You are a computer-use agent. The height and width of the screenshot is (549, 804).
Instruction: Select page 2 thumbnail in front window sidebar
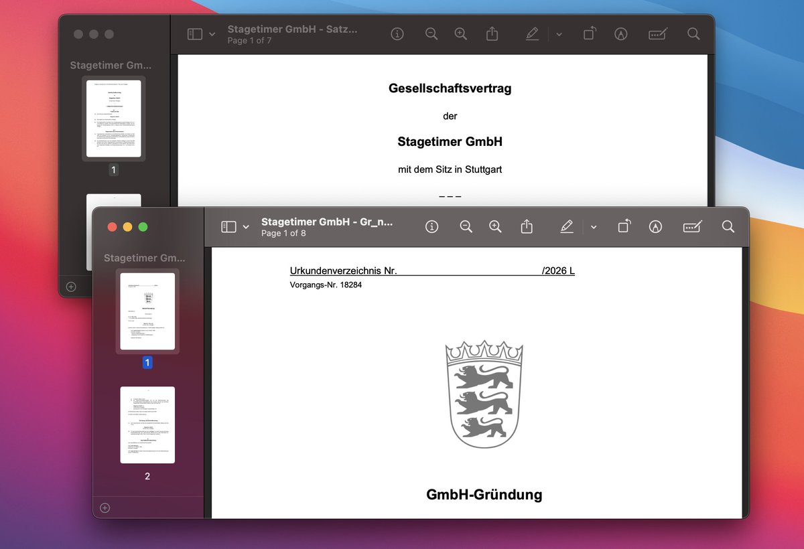[147, 424]
